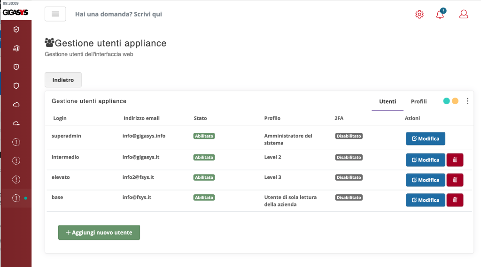The width and height of the screenshot is (481, 267).
Task: Click the info@gigasys.it email
Action: 141,157
